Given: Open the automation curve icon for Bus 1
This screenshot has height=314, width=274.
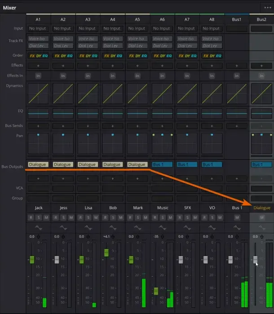Looking at the screenshot, I should point(237,228).
